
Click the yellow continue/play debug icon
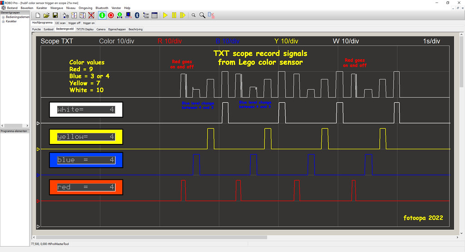pos(165,15)
